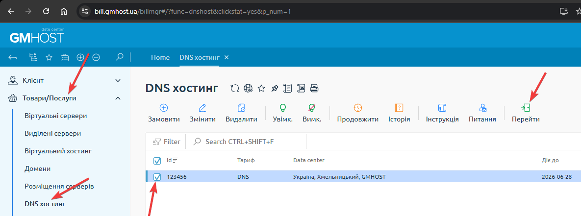Screen dimensions: 581x216
Task: Click the Вимк. crossed lightbulb icon
Action: coord(312,108)
